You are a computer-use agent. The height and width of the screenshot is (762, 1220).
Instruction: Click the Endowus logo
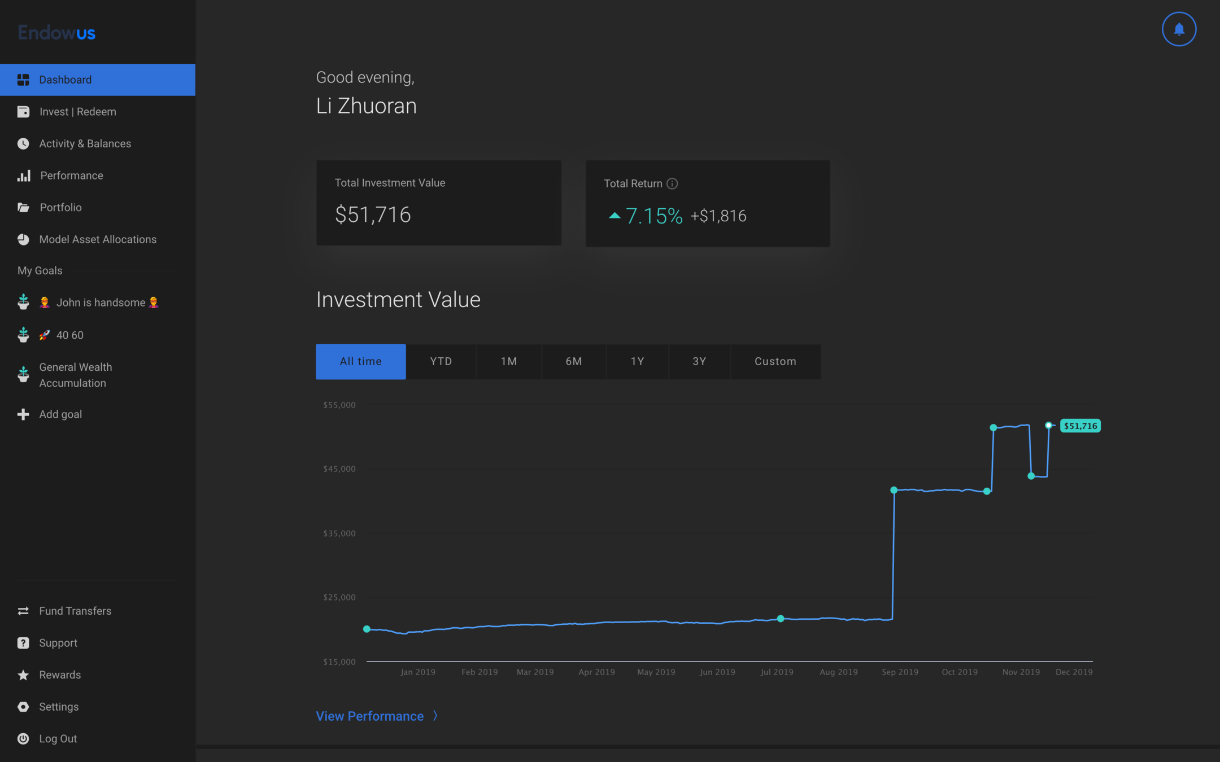(x=56, y=33)
